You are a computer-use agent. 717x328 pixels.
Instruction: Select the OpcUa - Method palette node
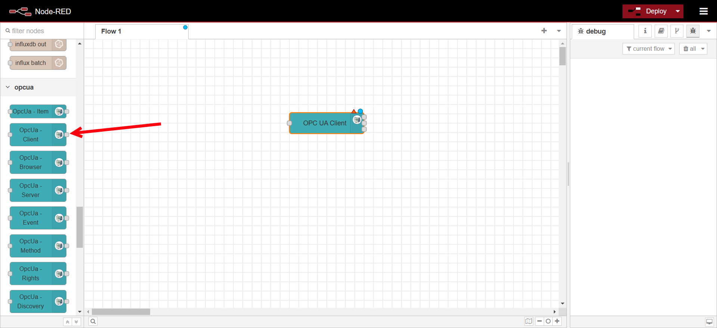click(38, 246)
